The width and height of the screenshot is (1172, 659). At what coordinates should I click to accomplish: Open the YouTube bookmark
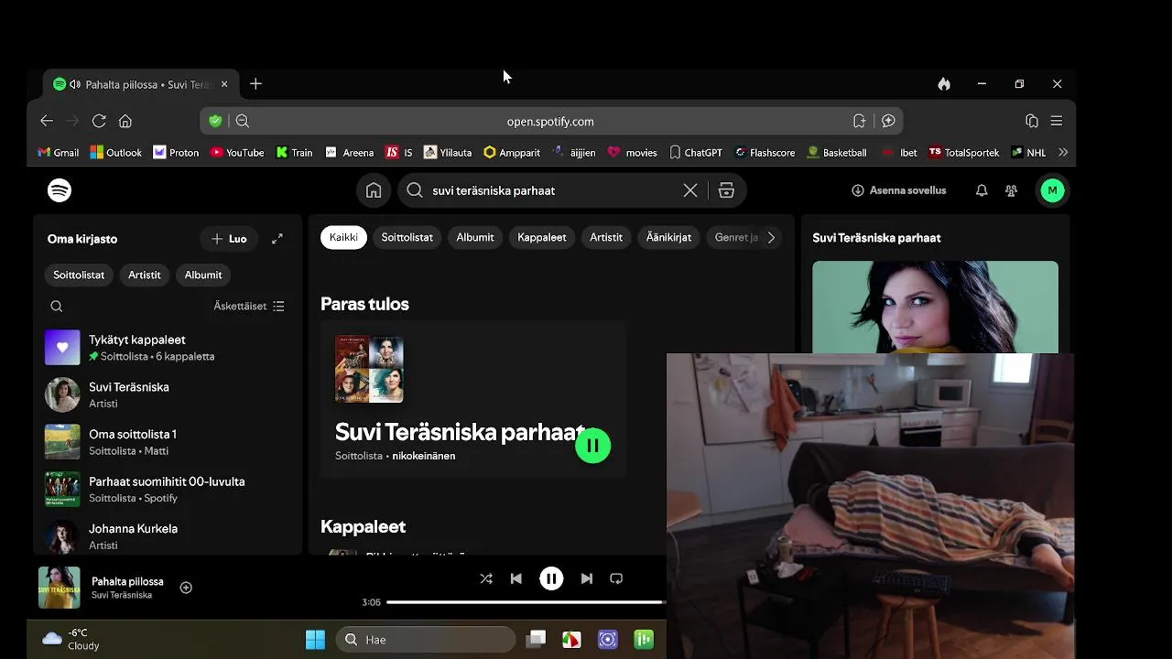coord(237,153)
